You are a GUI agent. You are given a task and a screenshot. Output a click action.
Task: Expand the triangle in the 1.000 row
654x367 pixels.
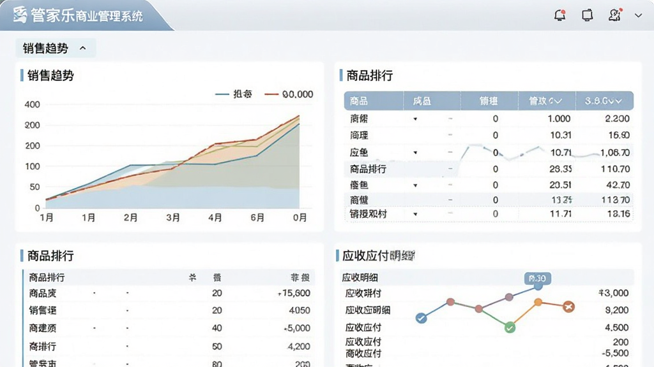tap(415, 119)
